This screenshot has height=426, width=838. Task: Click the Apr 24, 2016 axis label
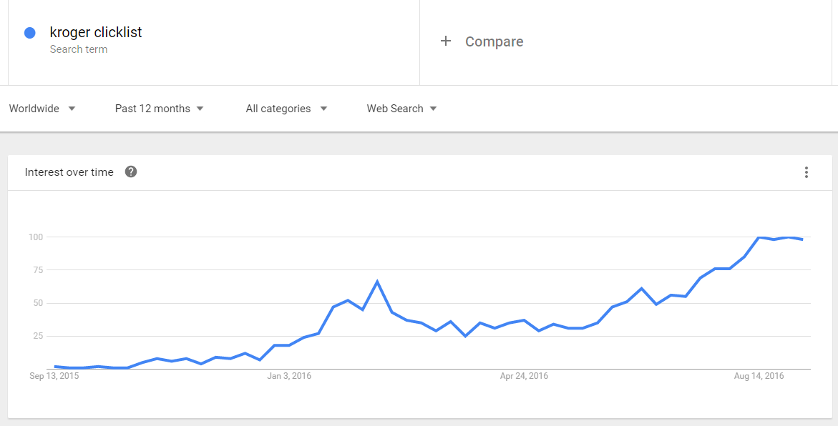(524, 376)
